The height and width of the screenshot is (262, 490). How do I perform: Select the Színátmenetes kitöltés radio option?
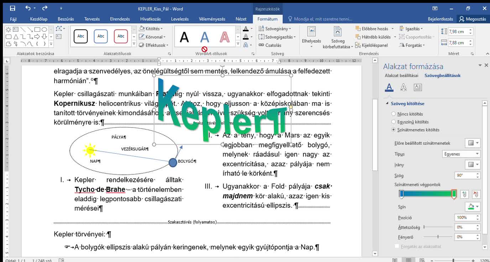pos(393,130)
